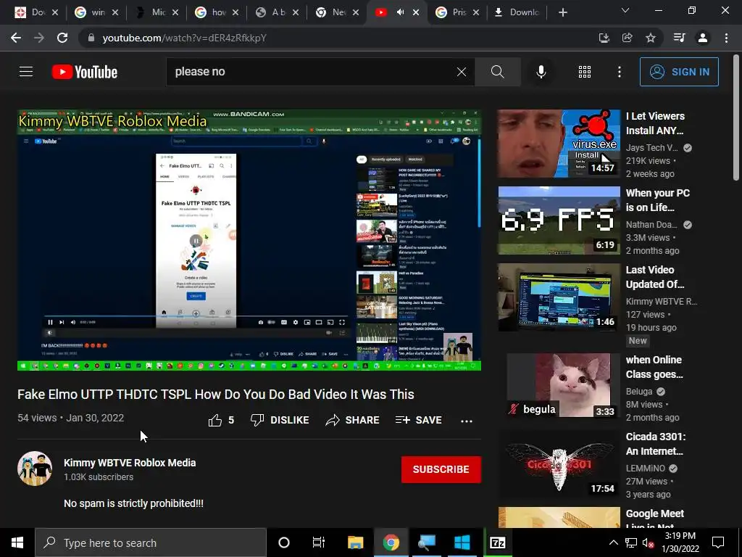
Task: Open the YouTube apps grid
Action: point(585,72)
